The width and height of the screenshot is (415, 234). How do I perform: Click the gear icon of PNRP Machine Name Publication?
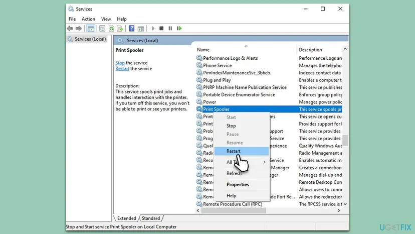[x=199, y=87]
